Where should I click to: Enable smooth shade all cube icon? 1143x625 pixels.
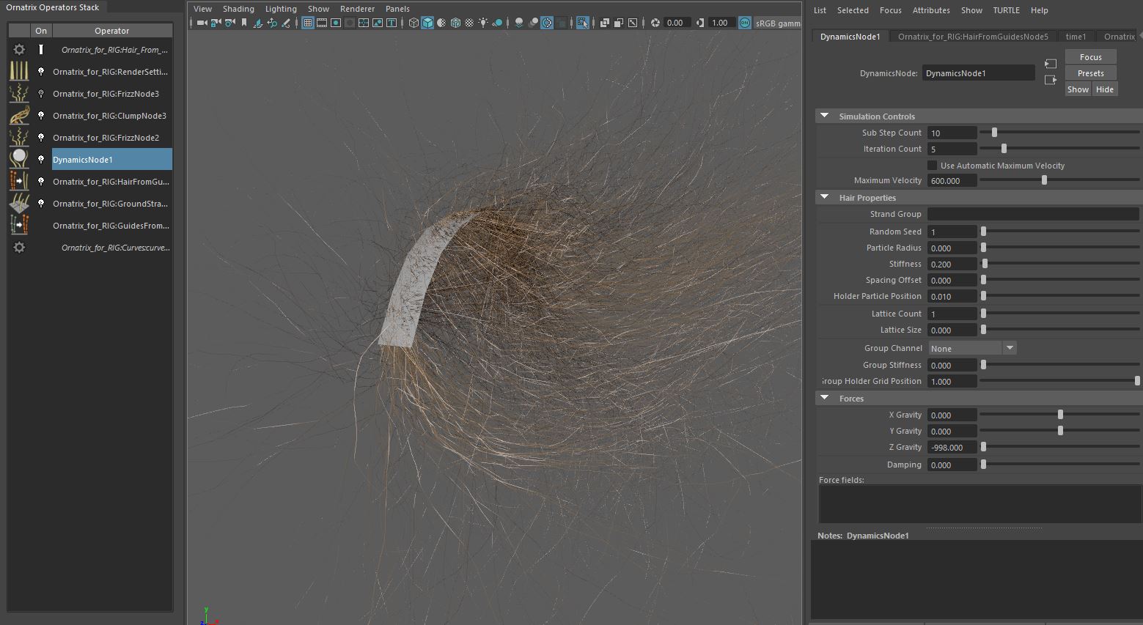coord(427,23)
